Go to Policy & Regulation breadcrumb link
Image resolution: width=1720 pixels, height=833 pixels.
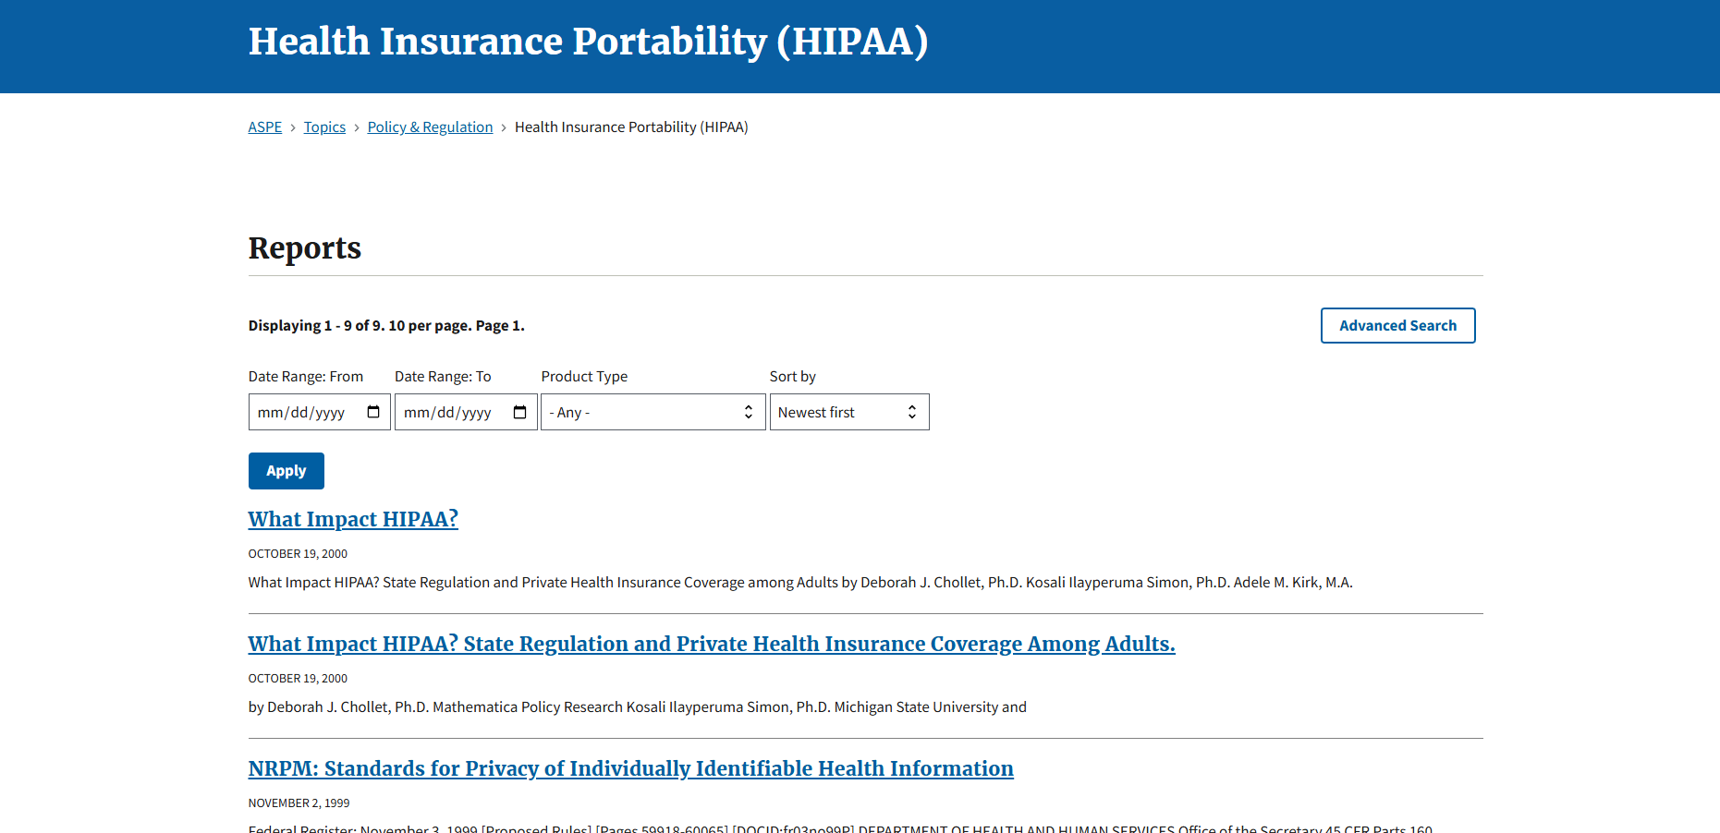tap(430, 127)
